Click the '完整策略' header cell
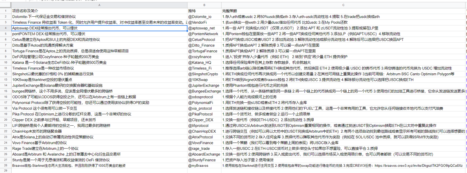 pos(344,11)
